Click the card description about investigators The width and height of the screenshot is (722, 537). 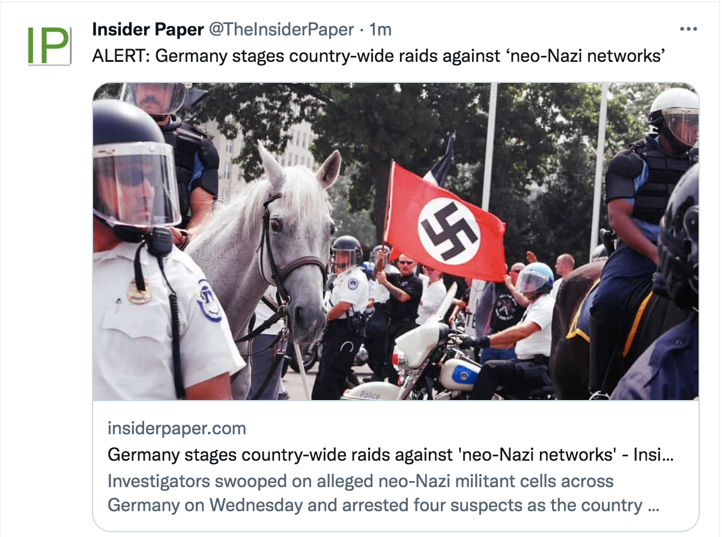pyautogui.click(x=383, y=493)
